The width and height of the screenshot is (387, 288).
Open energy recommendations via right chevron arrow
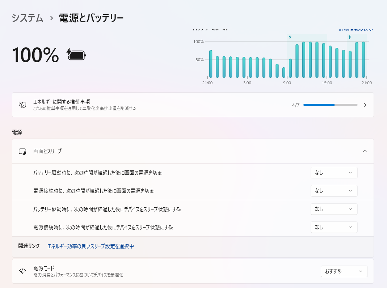365,105
